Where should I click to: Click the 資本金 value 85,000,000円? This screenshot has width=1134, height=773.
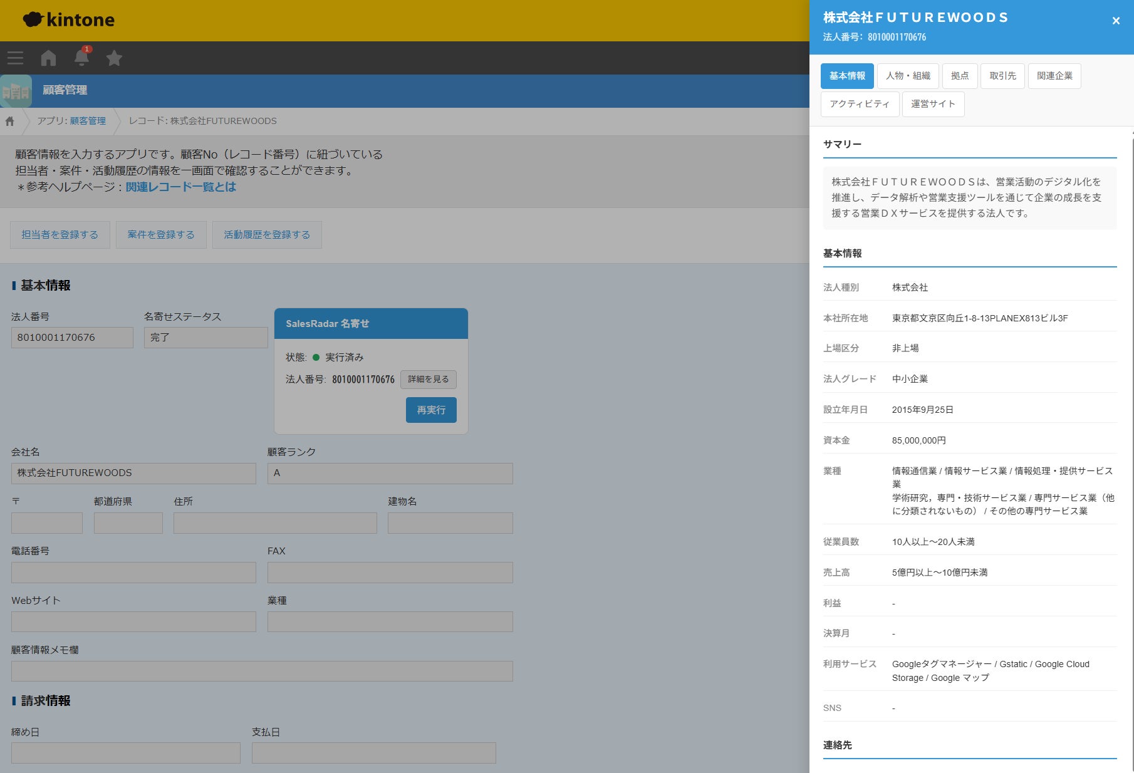coord(919,440)
